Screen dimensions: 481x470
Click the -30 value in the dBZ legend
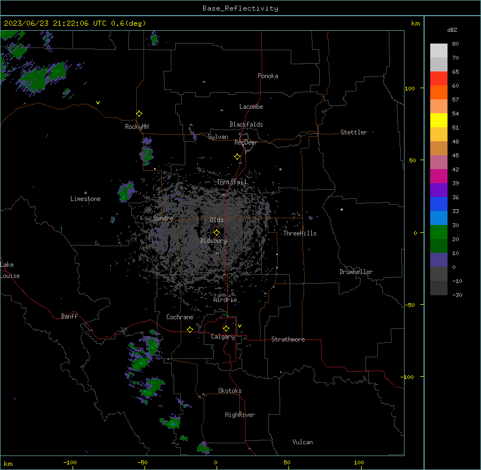(457, 295)
